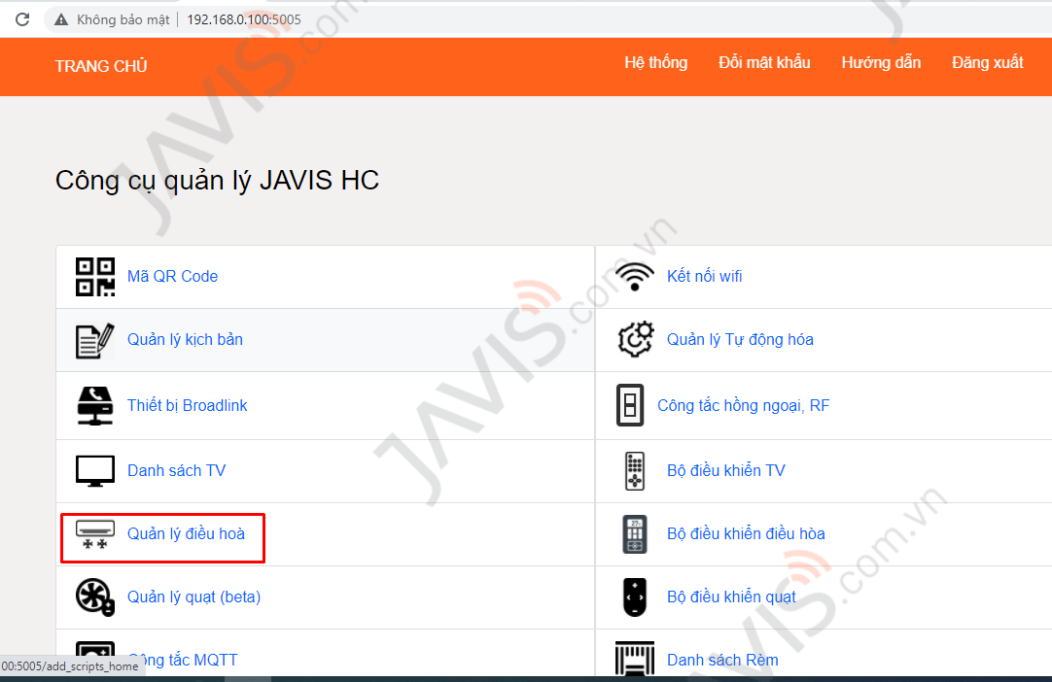Viewport: 1052px width, 682px height.
Task: Open Bộ điều khiển điều hòa link
Action: coord(746,533)
